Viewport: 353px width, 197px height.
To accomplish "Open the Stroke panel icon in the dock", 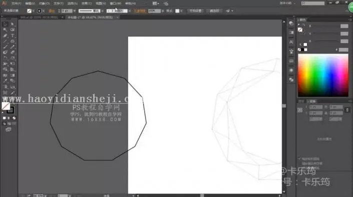I will pos(291,61).
